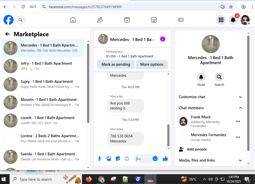The image size is (255, 184).
Task: Click the install app icon in address bar
Action: pos(223,7)
